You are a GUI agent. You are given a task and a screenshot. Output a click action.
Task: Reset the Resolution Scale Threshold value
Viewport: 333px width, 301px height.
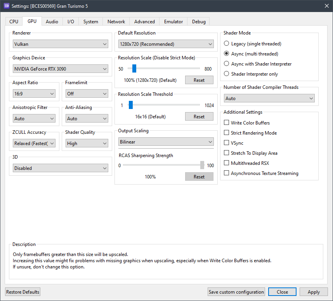click(x=199, y=116)
